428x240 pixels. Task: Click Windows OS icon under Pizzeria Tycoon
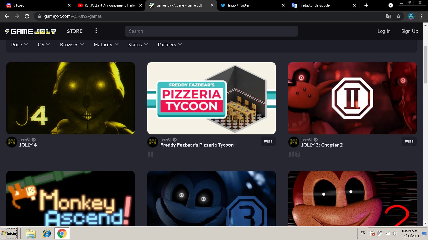(x=150, y=154)
